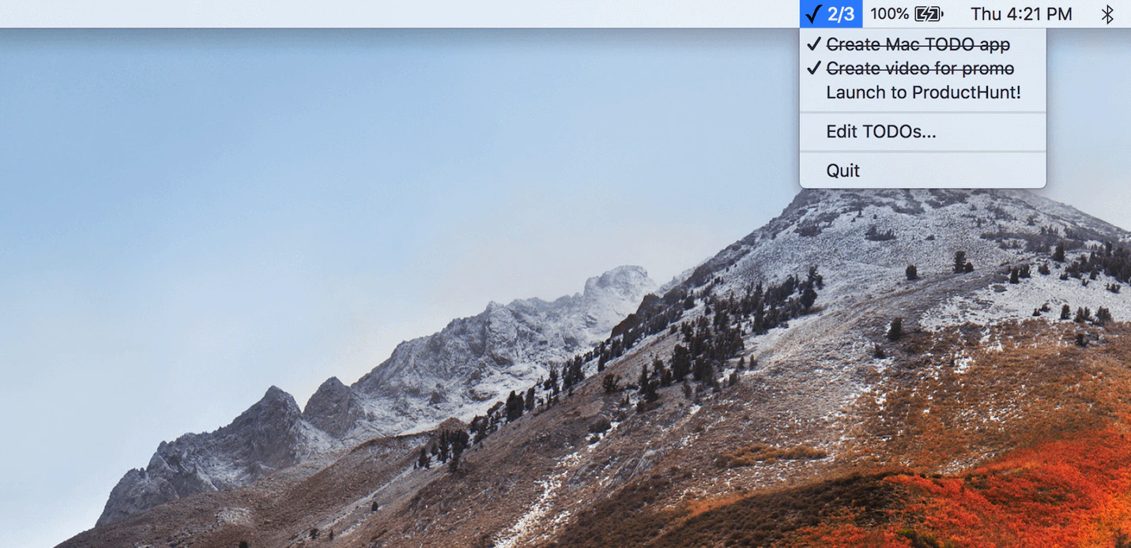Click the struck-through Create Mac TODO app text
The height and width of the screenshot is (548, 1131).
point(917,45)
